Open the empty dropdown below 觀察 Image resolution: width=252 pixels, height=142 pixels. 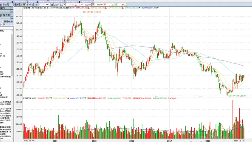tap(12, 11)
